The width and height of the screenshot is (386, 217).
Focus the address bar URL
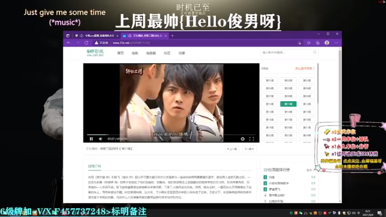coord(131,43)
